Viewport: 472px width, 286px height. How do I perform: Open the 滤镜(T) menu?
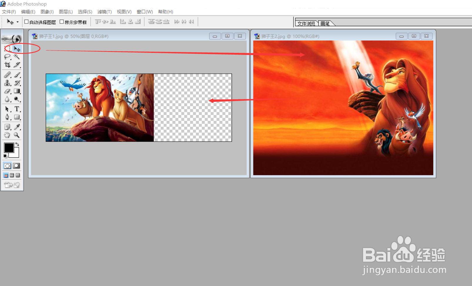tap(105, 12)
